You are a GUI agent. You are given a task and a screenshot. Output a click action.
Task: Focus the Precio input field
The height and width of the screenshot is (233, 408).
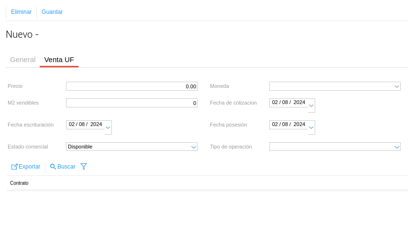(x=132, y=86)
